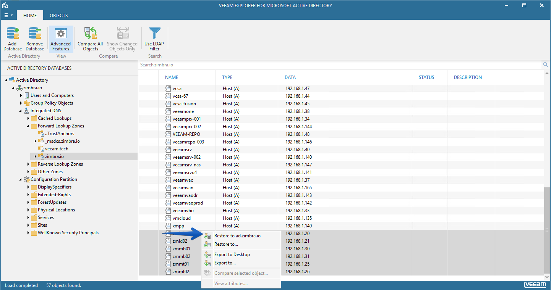Collapse the Configuration Partition node
Screen dimensions: 551x290
click(21, 179)
